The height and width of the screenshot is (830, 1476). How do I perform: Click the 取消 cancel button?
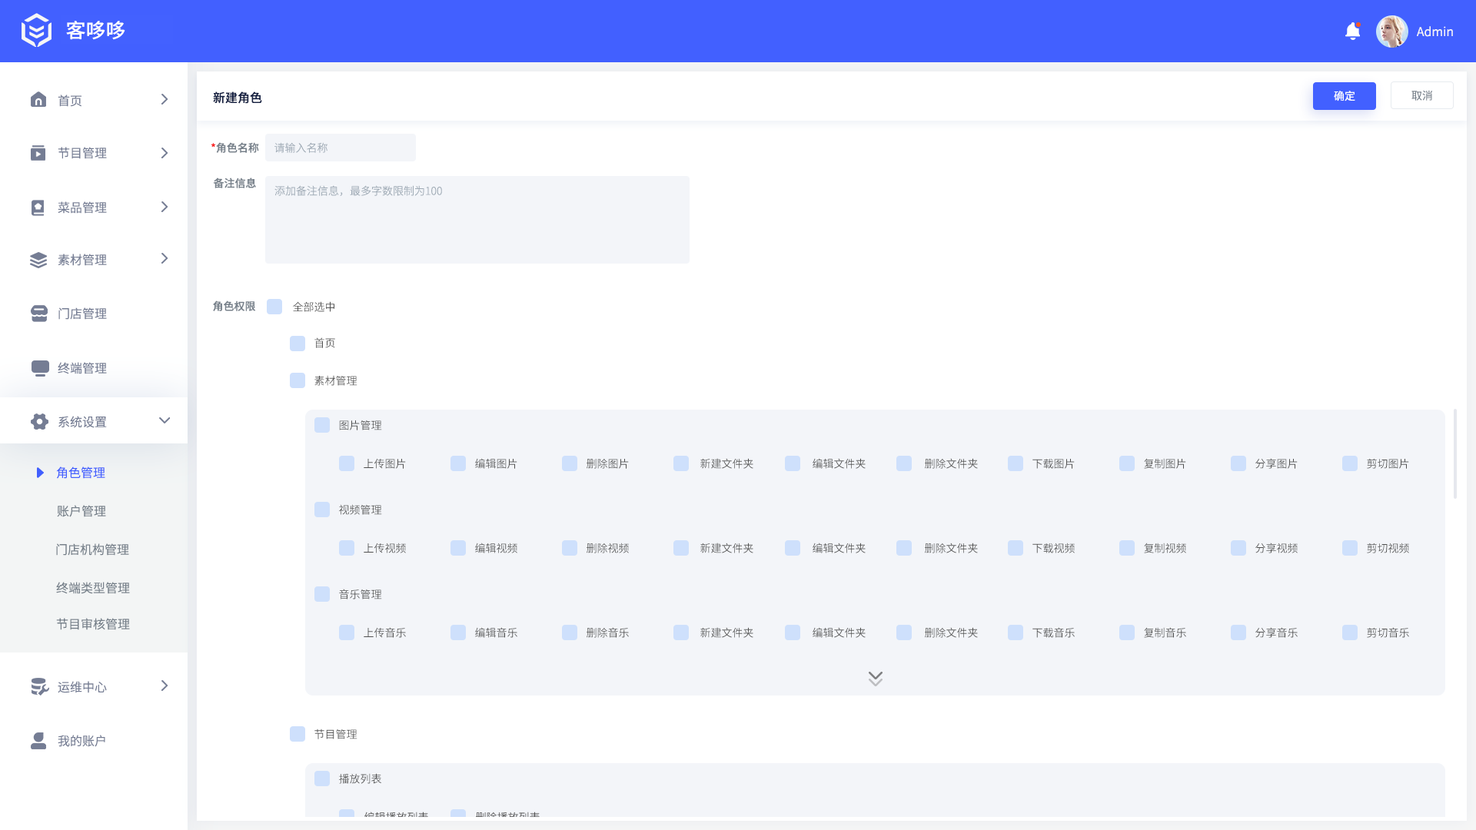click(x=1421, y=95)
